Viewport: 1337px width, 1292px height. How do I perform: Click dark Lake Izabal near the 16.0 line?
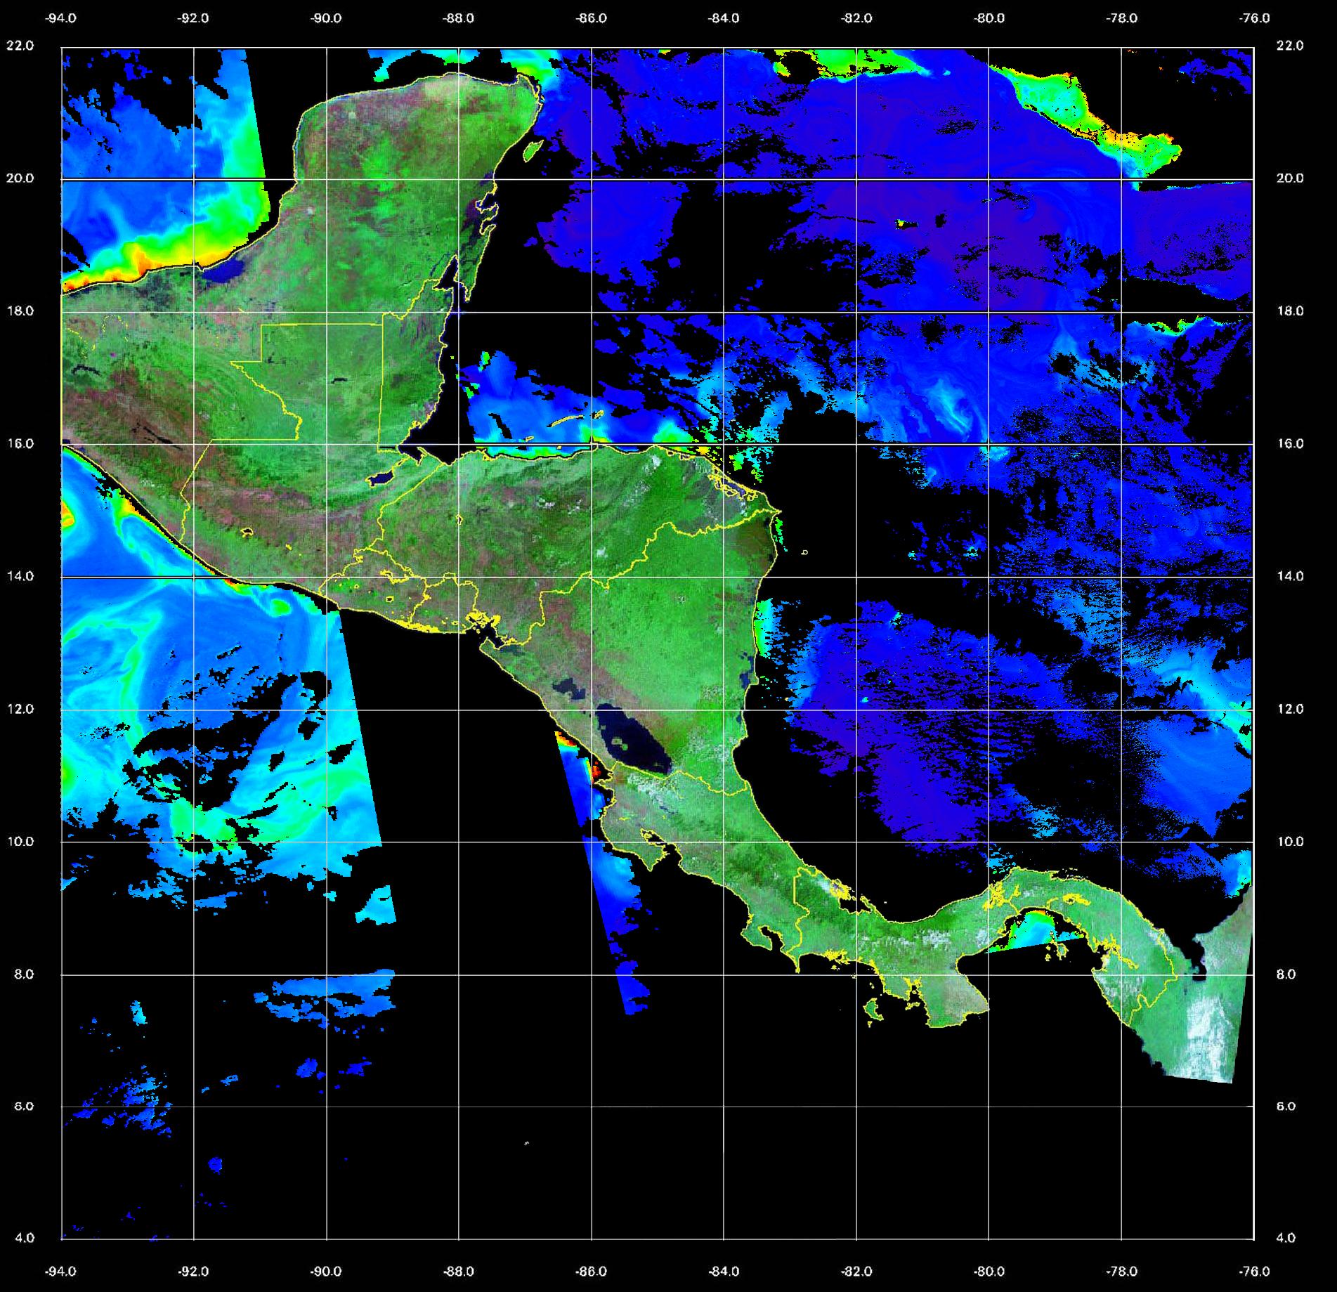[x=383, y=478]
